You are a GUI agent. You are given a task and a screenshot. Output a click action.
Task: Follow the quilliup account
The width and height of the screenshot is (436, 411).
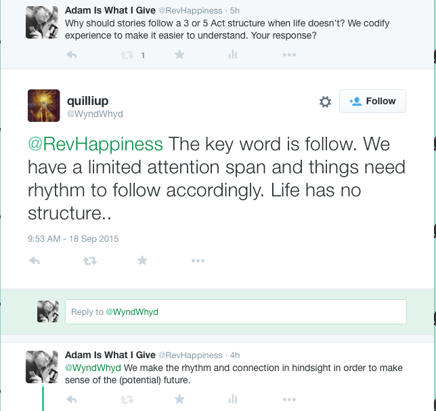click(372, 101)
